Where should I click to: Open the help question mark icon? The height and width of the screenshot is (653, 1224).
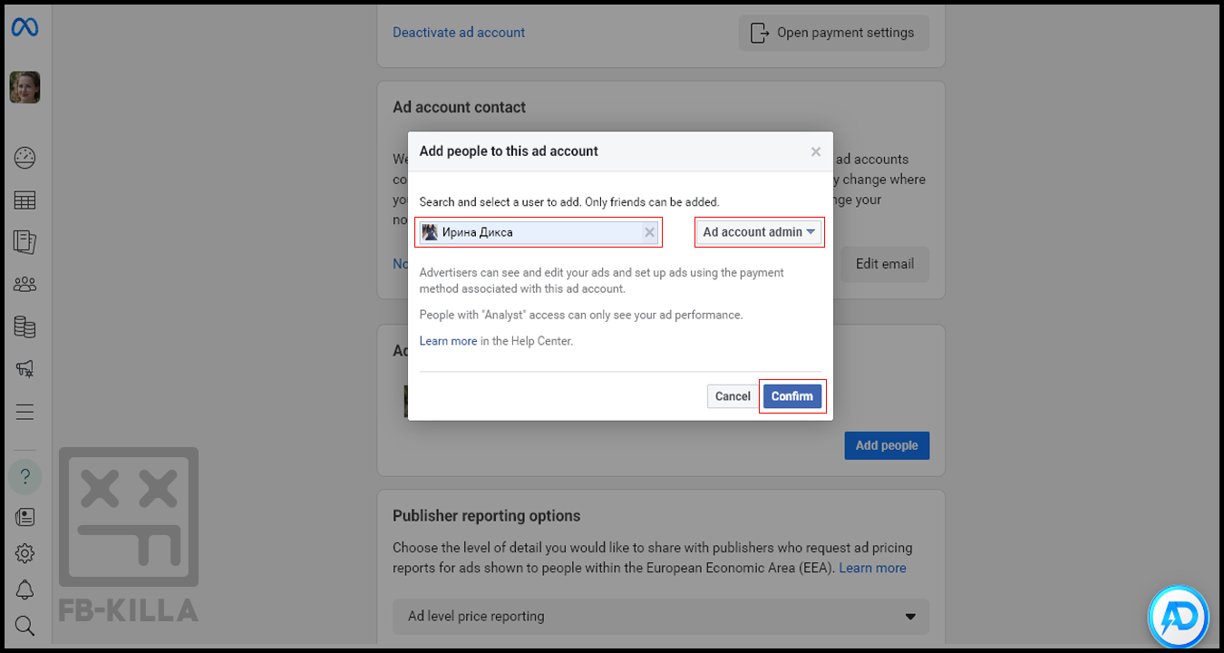click(24, 476)
